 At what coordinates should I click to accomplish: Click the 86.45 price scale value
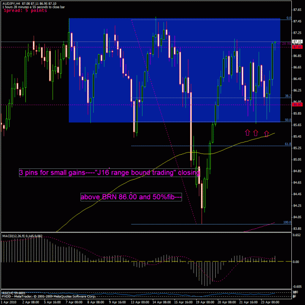tap(297, 79)
